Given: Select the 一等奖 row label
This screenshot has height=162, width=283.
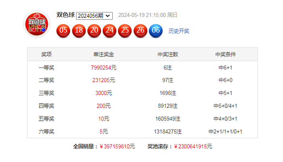Looking at the screenshot, I should (46, 67).
